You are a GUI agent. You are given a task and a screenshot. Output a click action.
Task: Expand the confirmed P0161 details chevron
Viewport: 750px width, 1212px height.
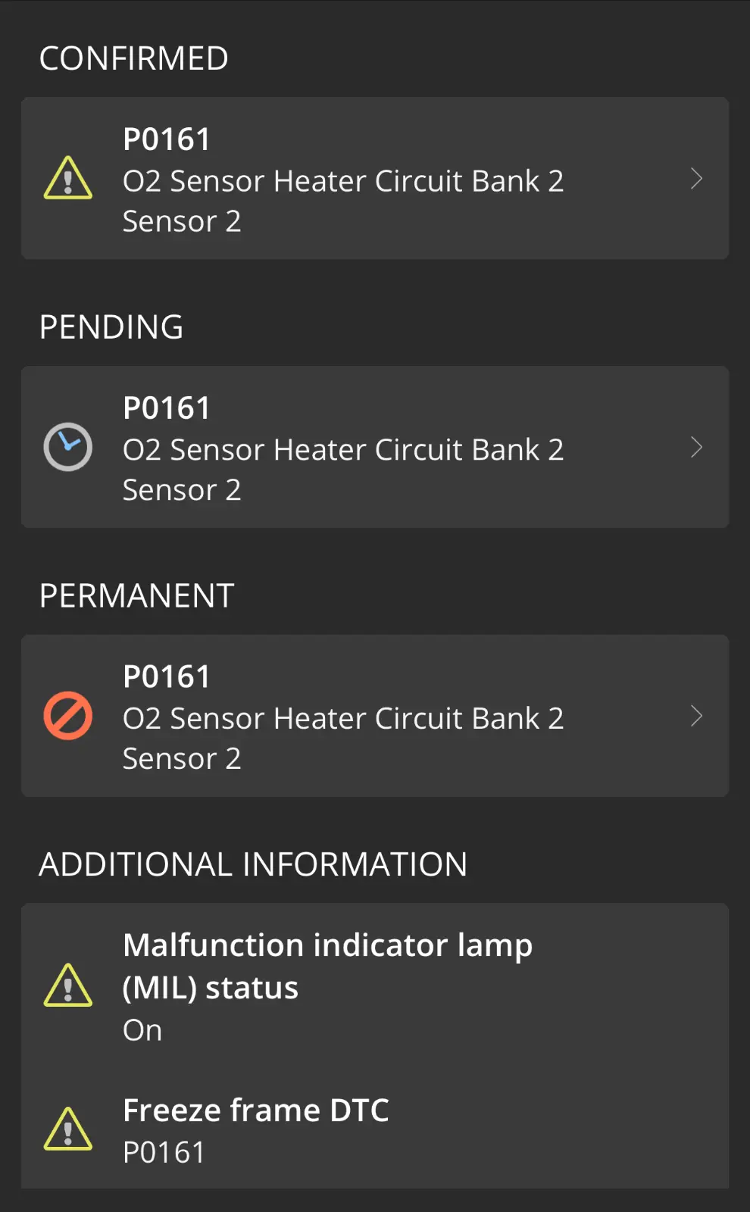[697, 179]
